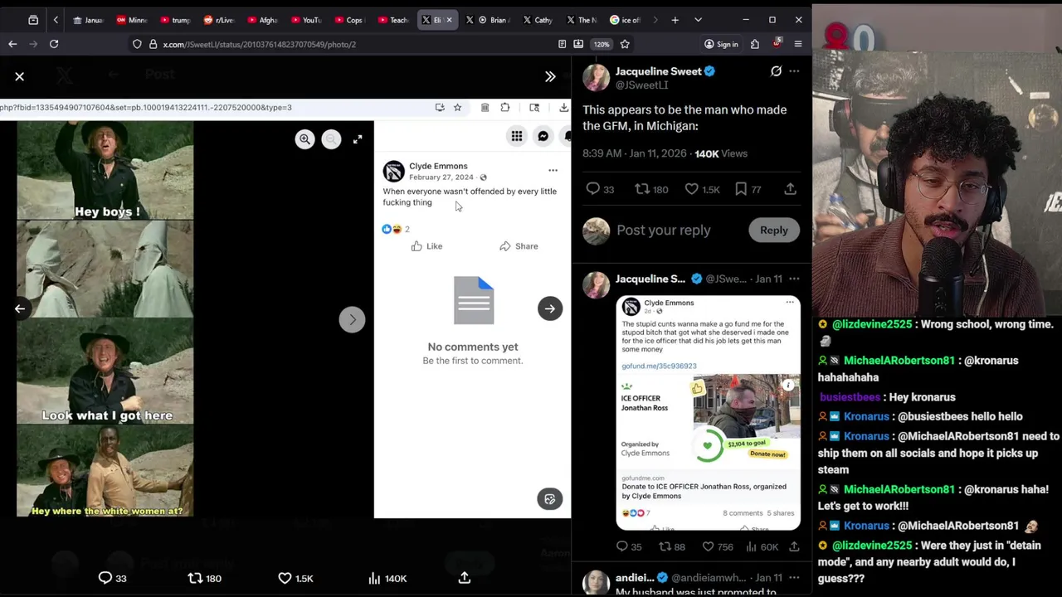
Task: Toggle Reader View in address bar
Action: 562,44
